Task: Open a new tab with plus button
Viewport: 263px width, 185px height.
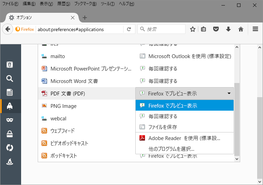Action: tap(85, 18)
